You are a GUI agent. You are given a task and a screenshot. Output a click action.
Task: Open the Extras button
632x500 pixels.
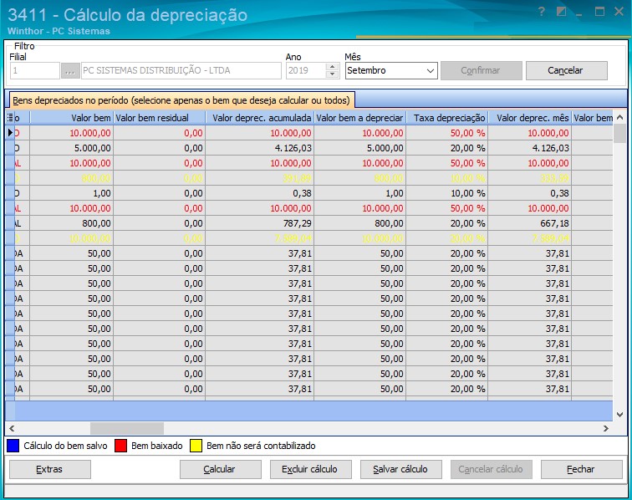tap(50, 469)
